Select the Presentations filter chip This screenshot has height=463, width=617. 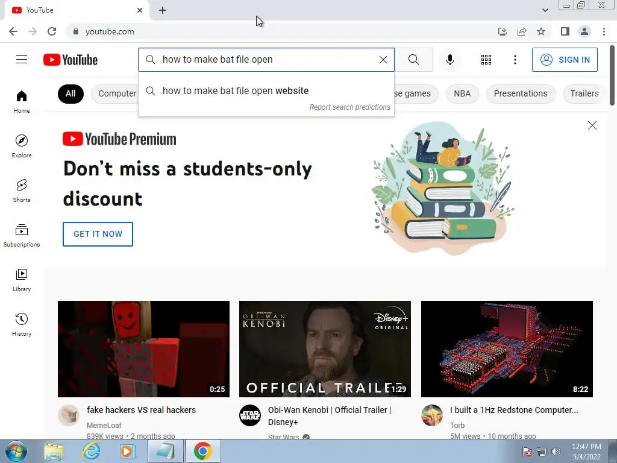coord(520,93)
